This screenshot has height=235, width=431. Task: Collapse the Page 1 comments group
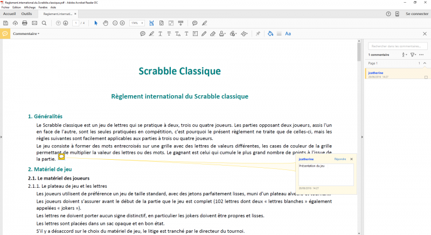click(x=425, y=63)
